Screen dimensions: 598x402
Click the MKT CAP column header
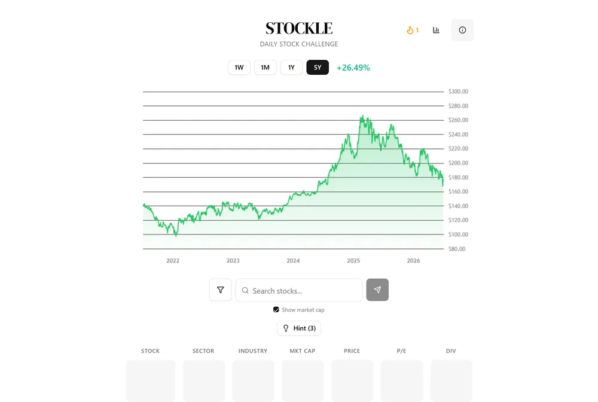pyautogui.click(x=303, y=351)
